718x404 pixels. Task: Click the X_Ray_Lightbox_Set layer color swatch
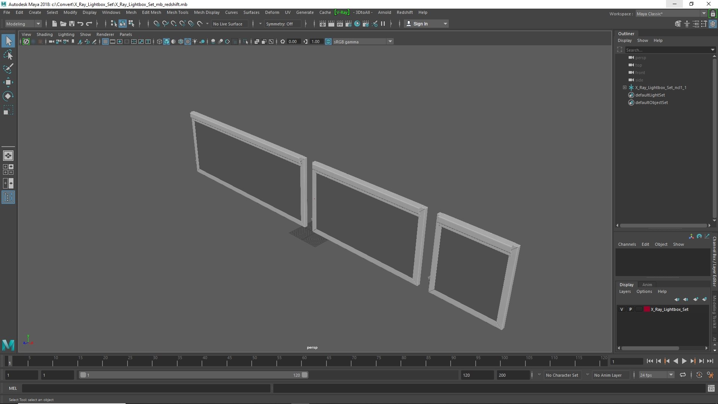click(647, 309)
